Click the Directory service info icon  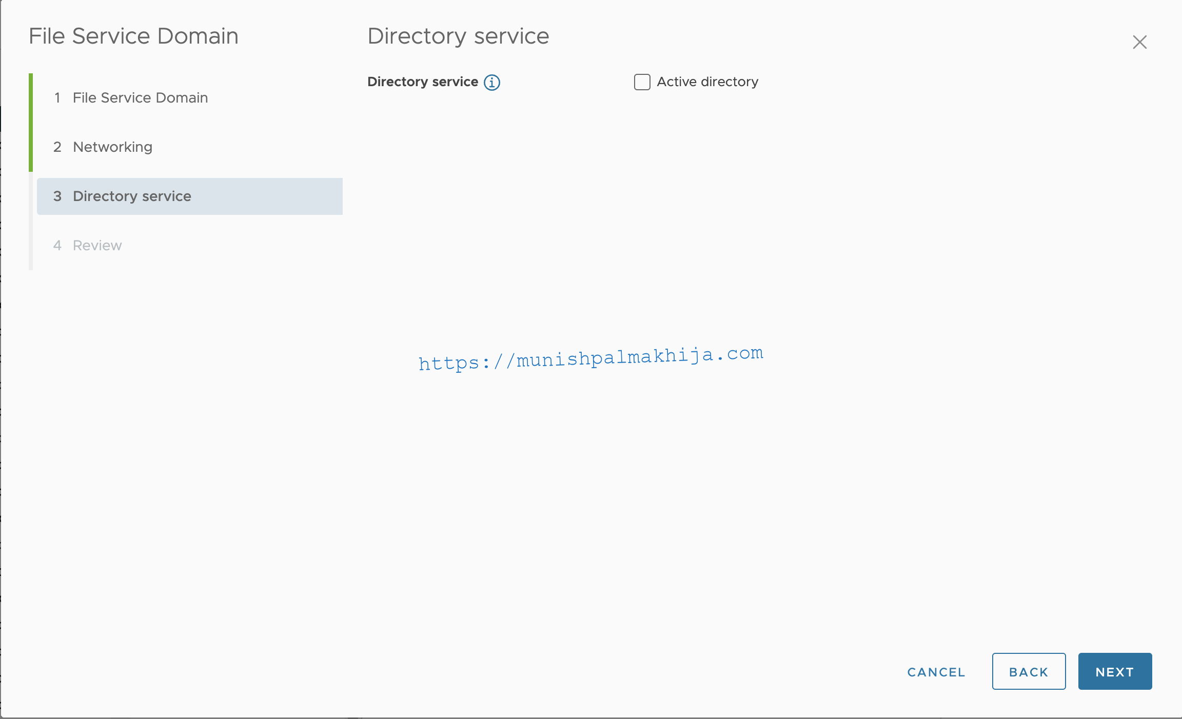491,82
